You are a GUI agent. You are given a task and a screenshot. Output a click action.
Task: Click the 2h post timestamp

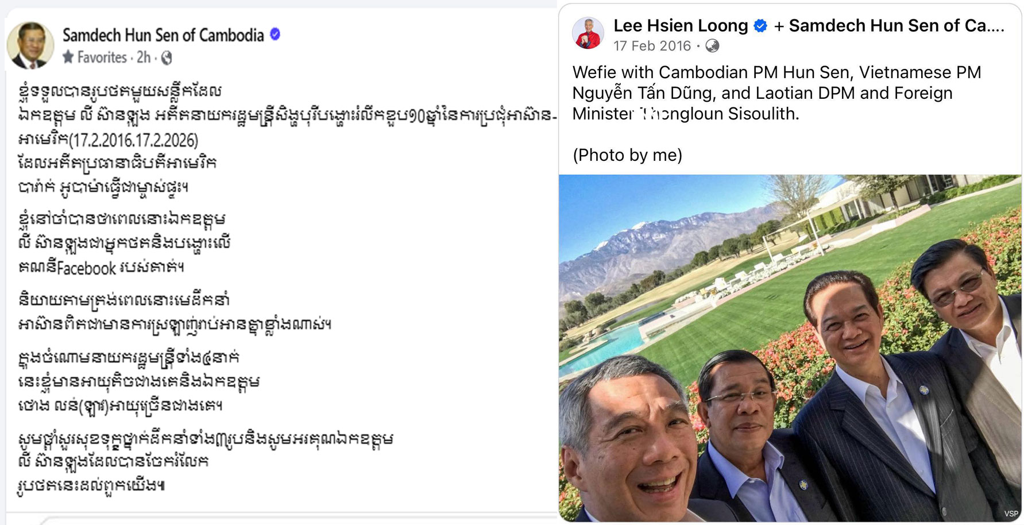(x=144, y=57)
